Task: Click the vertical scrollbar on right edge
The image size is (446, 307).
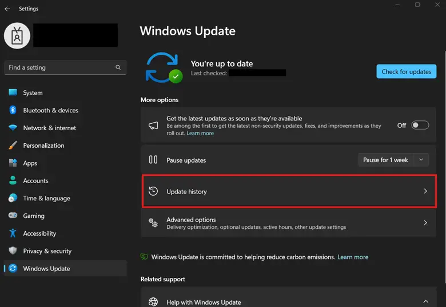Action: 445,167
